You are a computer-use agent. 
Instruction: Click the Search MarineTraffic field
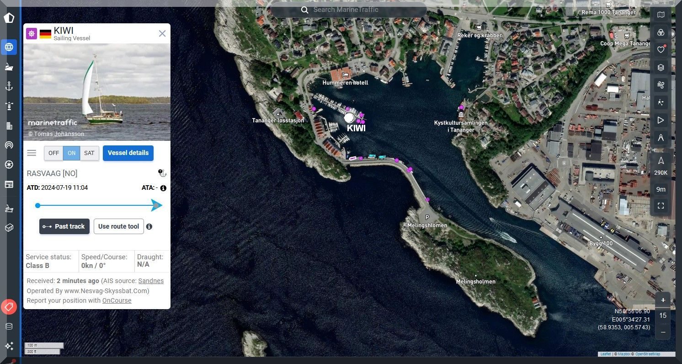click(348, 10)
